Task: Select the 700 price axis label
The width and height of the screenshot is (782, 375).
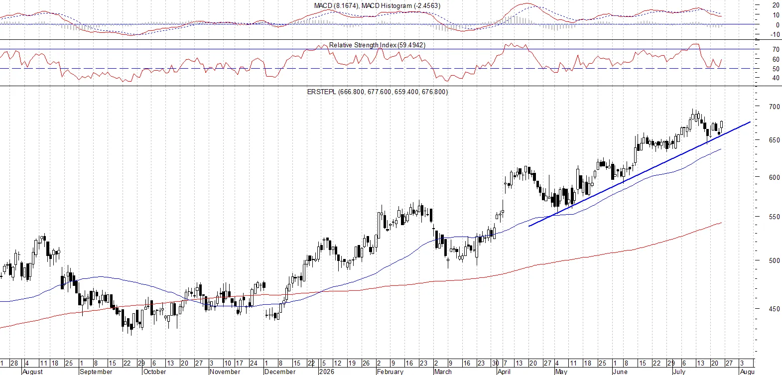Action: pos(775,107)
